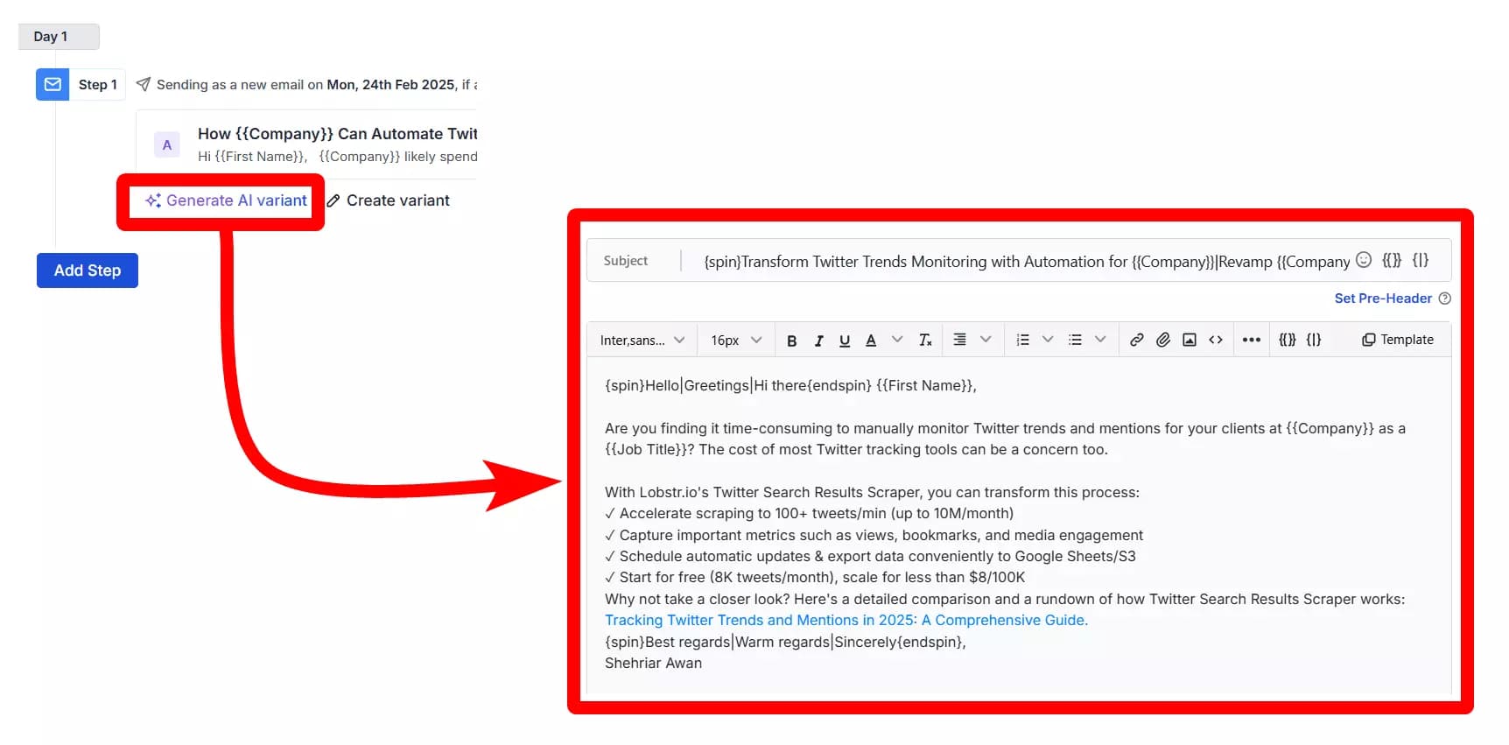The height and width of the screenshot is (745, 1509).
Task: Open the Template button
Action: (x=1398, y=340)
